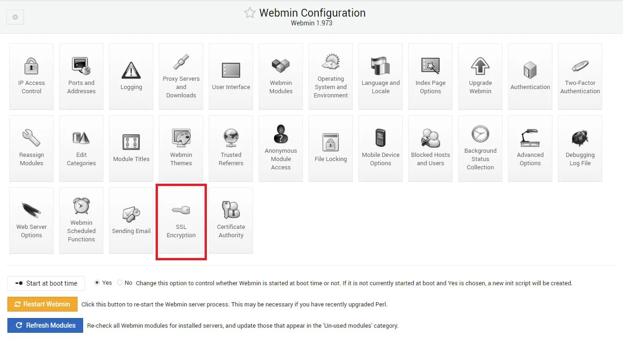Open Anonymous Module Access

(281, 149)
